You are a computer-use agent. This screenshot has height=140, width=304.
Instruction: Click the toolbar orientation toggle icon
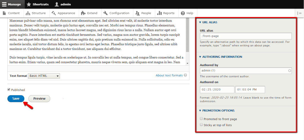click(299, 13)
